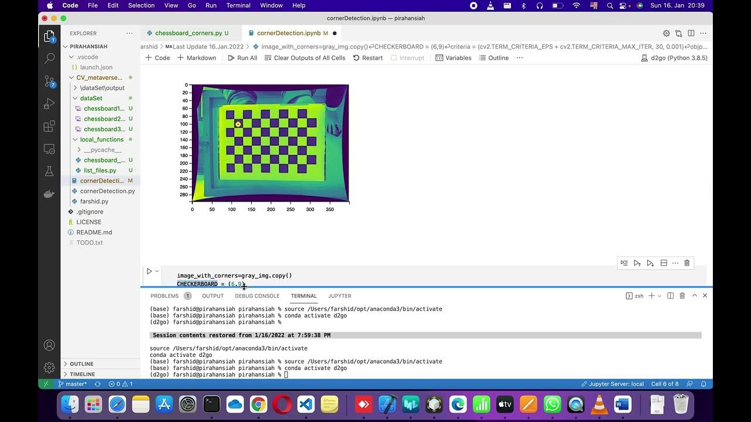The image size is (751, 422).
Task: Add a new Code cell
Action: [157, 58]
